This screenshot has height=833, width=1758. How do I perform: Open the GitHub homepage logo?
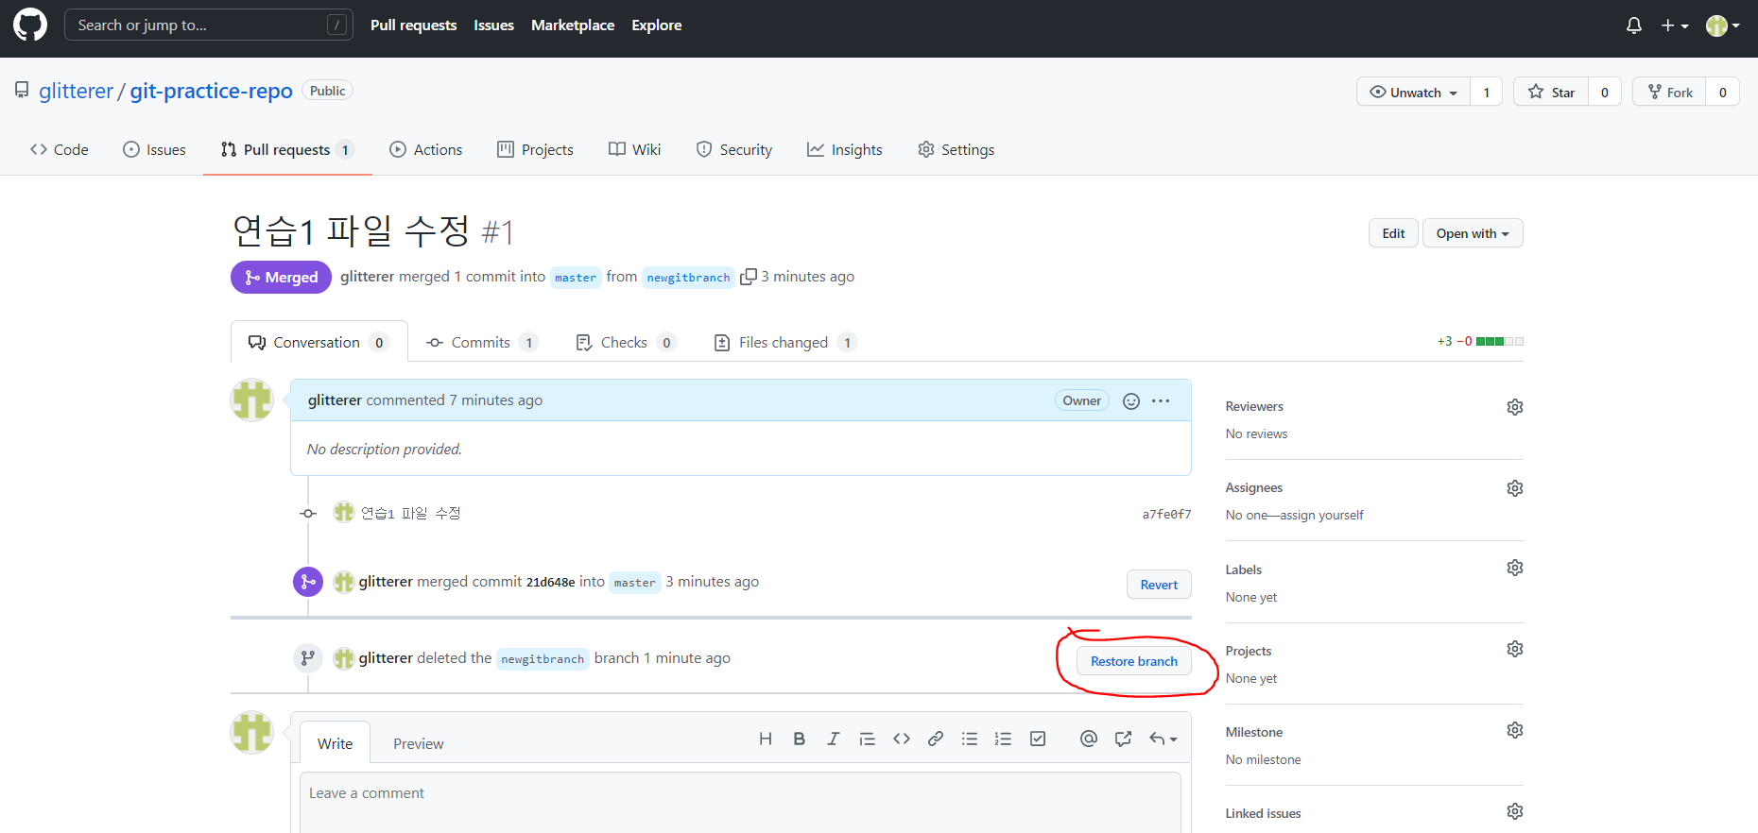click(30, 25)
